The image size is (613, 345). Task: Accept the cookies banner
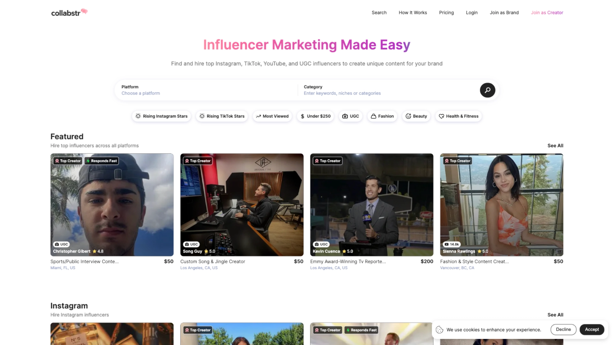(x=592, y=329)
